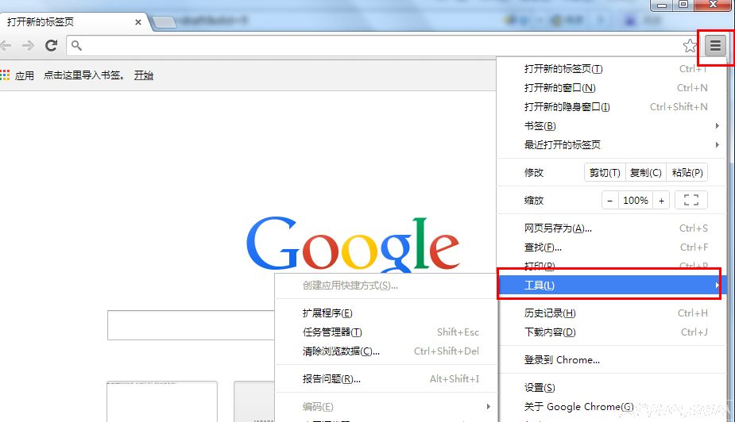Image resolution: width=735 pixels, height=422 pixels.
Task: Select 扩展程序(E) in tools submenu
Action: tap(385, 313)
